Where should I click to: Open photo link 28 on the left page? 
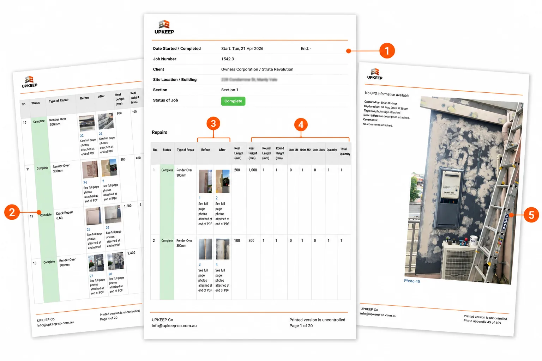(110, 274)
